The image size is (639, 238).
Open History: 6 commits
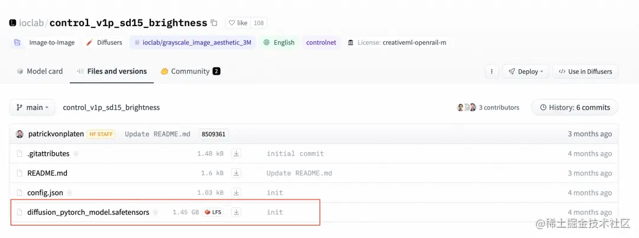click(575, 108)
